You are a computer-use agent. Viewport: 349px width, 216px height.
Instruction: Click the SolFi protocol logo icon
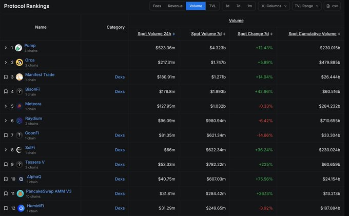(x=20, y=150)
